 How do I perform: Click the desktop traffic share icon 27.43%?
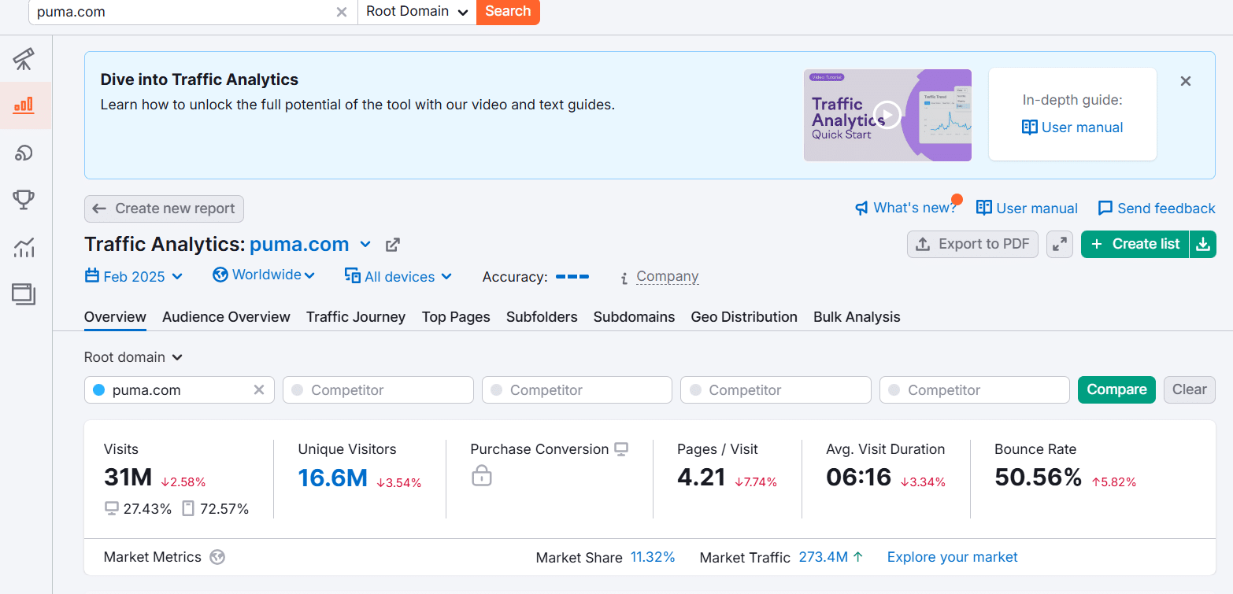(x=112, y=509)
